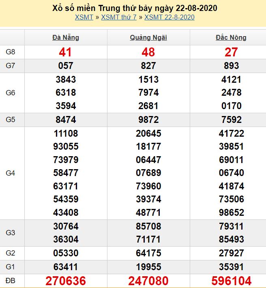This screenshot has height=288, width=266.
Task: Click Đắc Nông special prize 596104
Action: 231,280
